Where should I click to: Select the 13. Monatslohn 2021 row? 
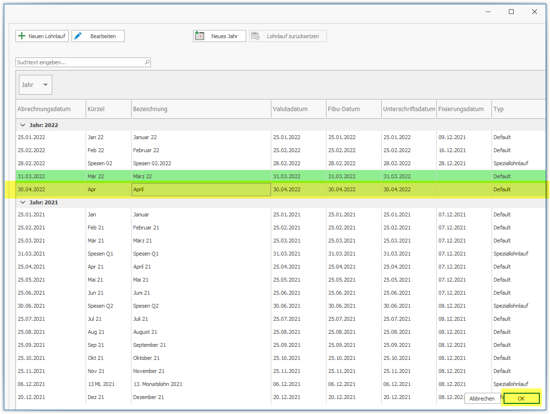tap(158, 384)
